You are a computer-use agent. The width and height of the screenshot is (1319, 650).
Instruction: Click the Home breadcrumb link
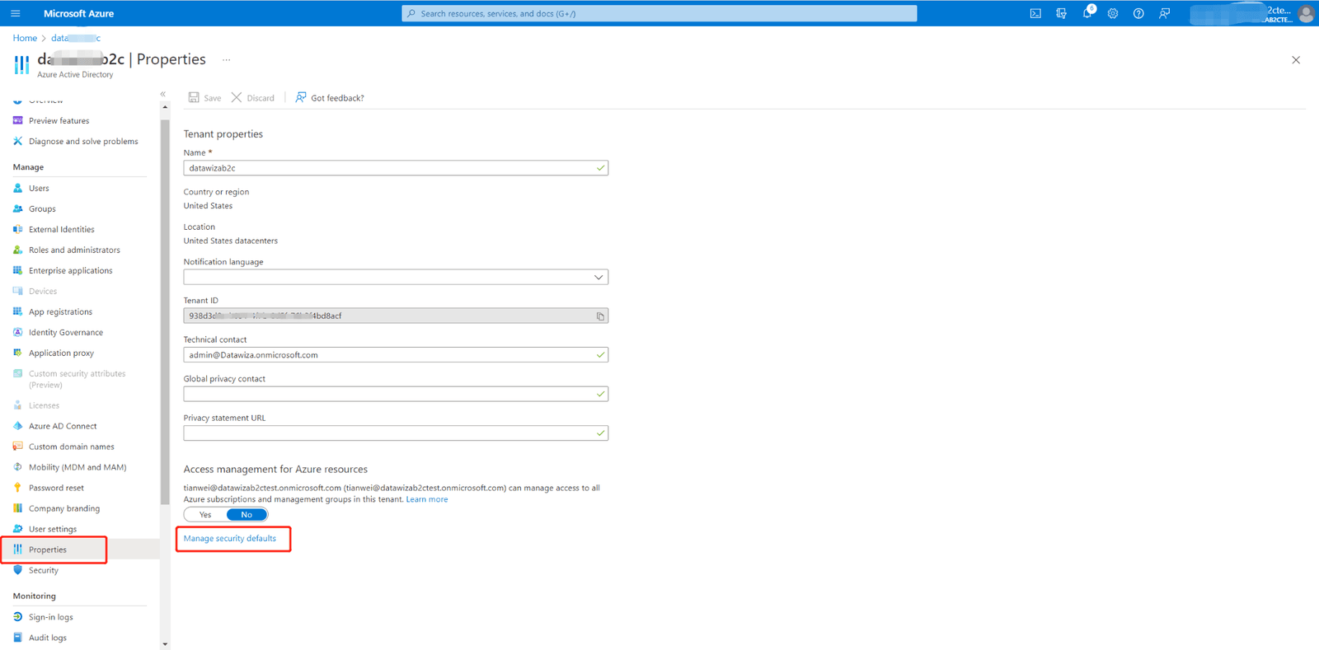[25, 38]
